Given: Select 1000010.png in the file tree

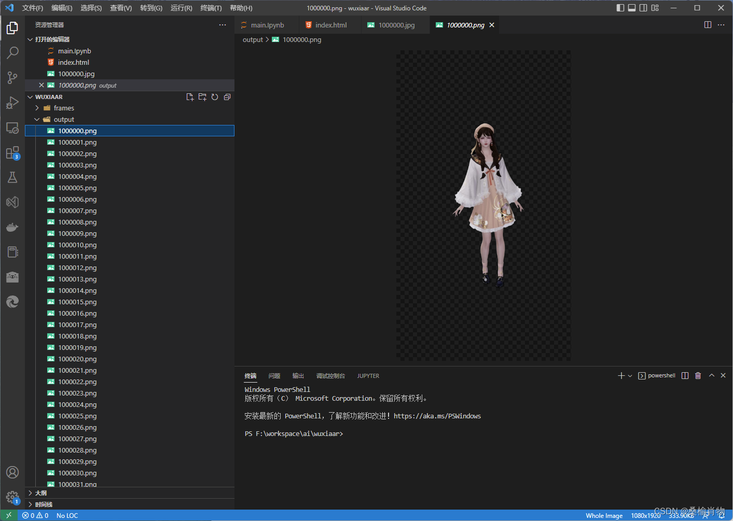Looking at the screenshot, I should pos(77,245).
